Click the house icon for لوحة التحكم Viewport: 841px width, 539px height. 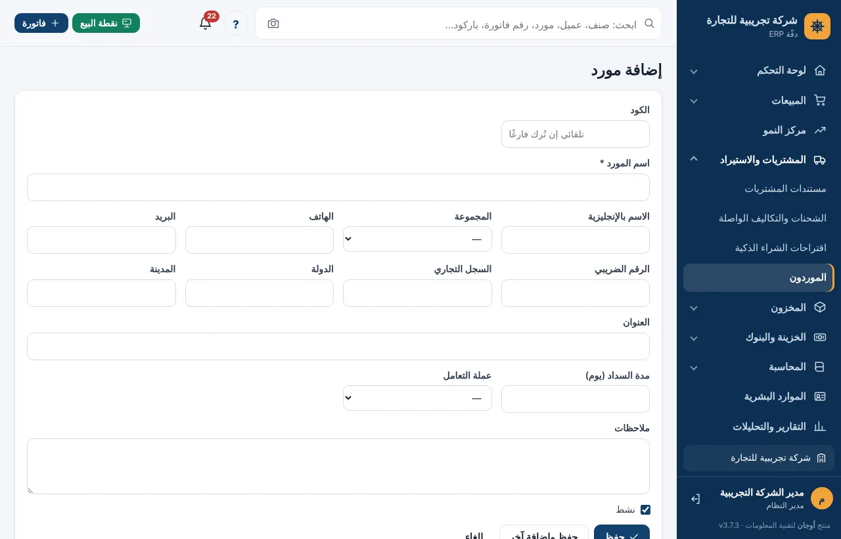(x=820, y=70)
